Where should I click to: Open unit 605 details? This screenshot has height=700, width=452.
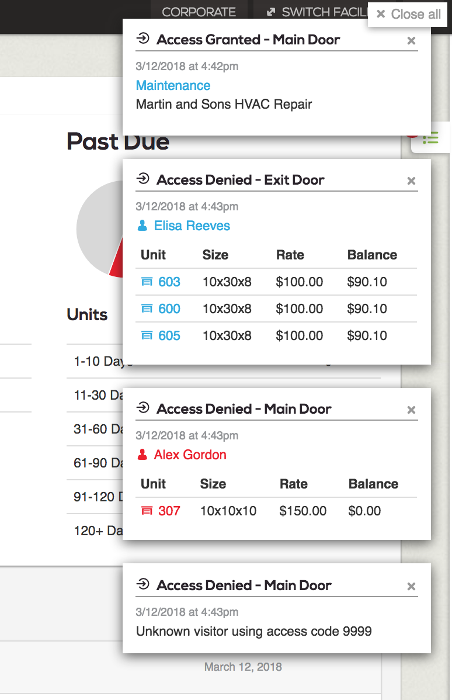coord(169,335)
